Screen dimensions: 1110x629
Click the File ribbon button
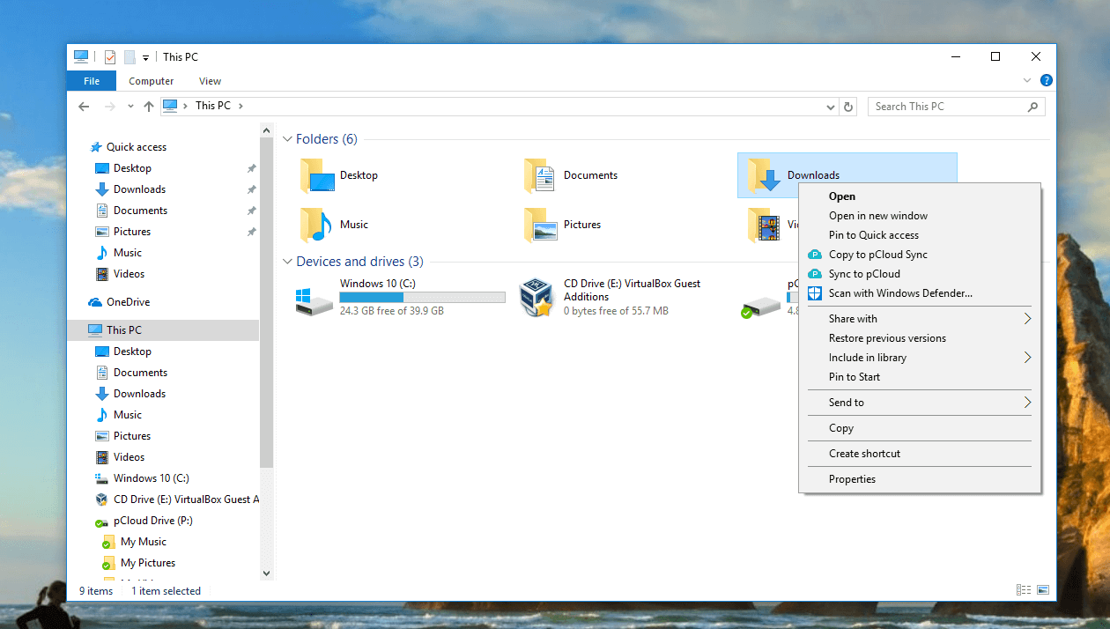(92, 81)
